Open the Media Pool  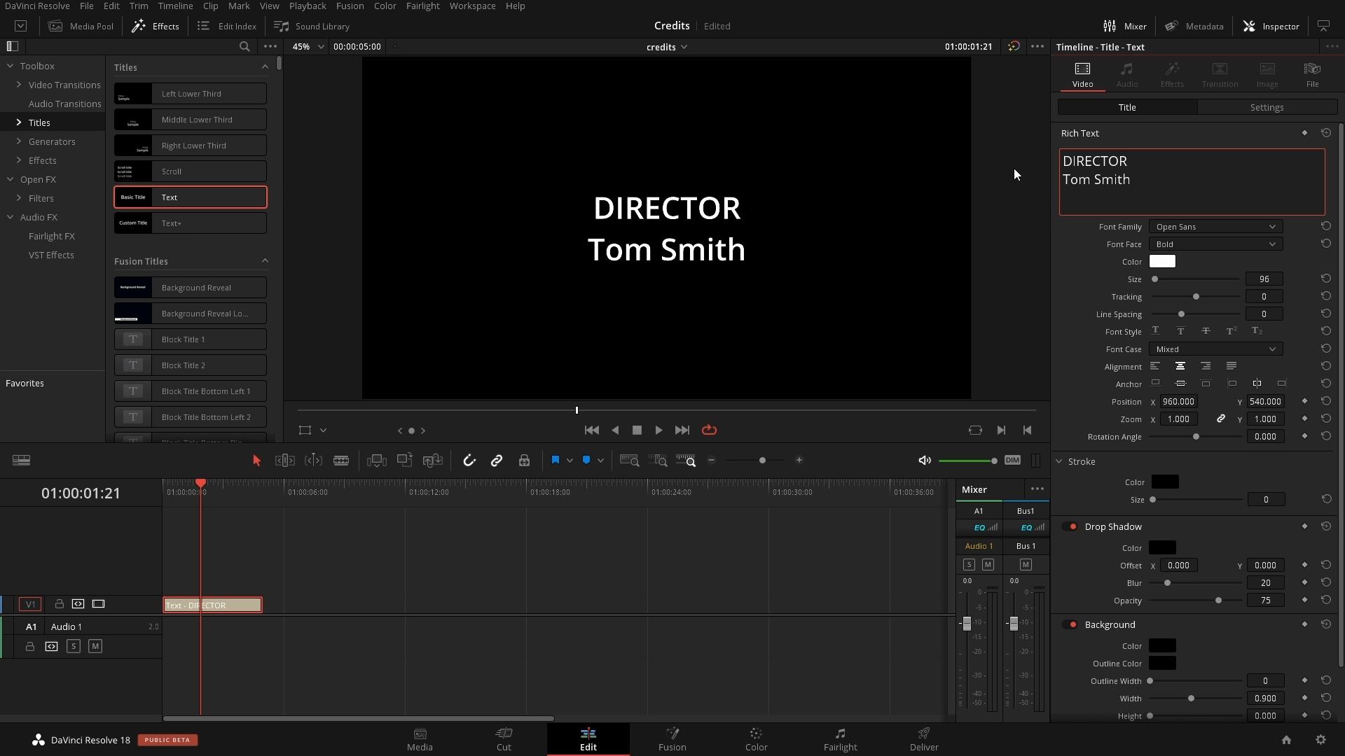[81, 26]
